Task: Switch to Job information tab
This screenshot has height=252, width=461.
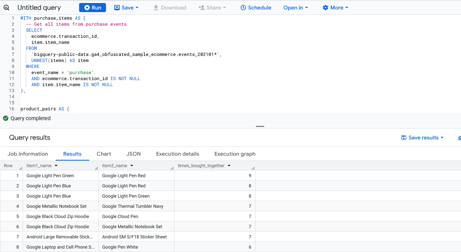Action: pyautogui.click(x=28, y=154)
